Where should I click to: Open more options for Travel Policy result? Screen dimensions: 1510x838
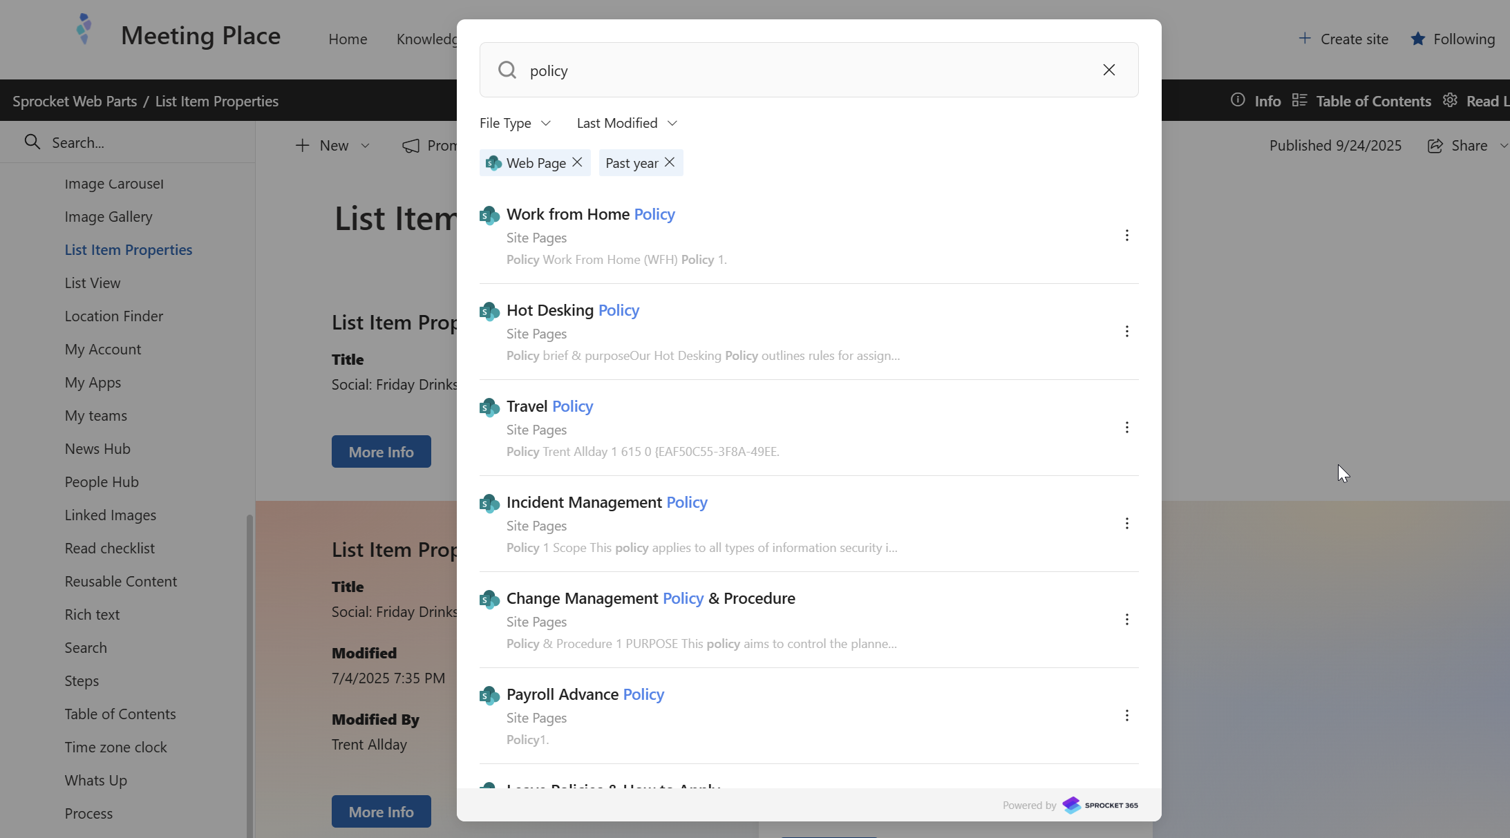(x=1126, y=428)
